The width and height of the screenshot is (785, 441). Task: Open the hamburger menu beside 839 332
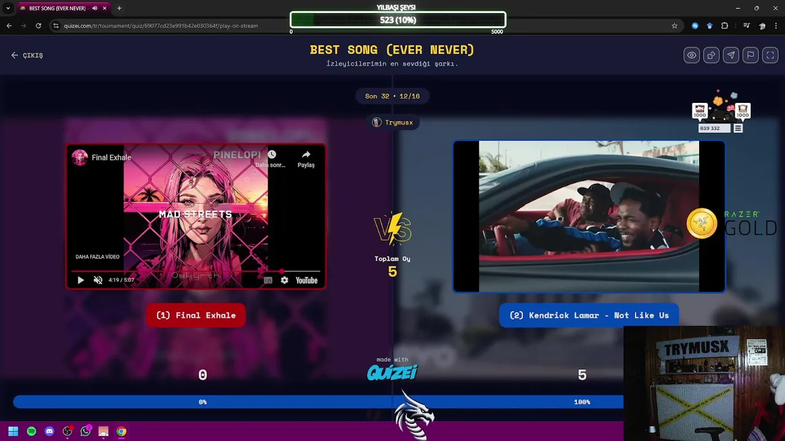click(x=738, y=129)
